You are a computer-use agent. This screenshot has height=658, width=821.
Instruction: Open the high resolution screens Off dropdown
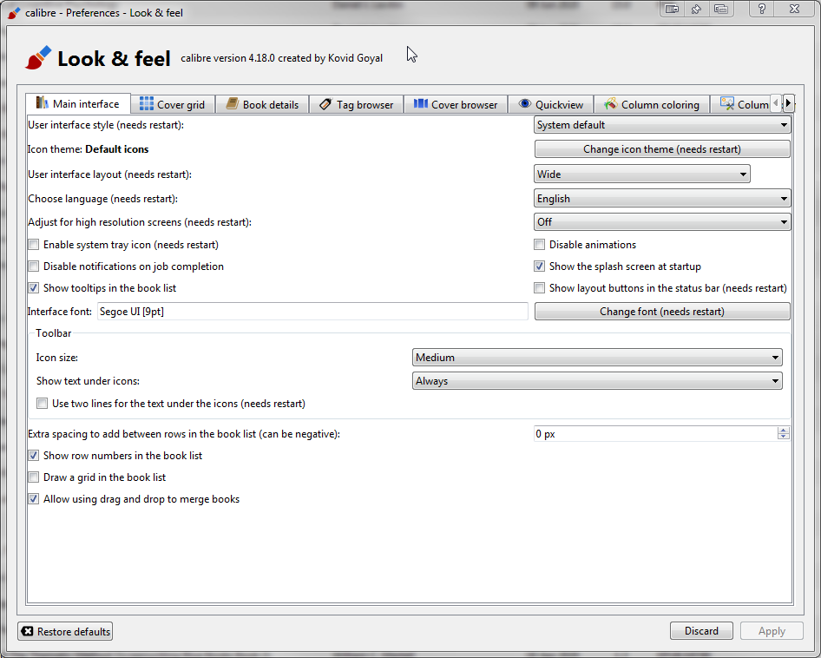tap(662, 222)
